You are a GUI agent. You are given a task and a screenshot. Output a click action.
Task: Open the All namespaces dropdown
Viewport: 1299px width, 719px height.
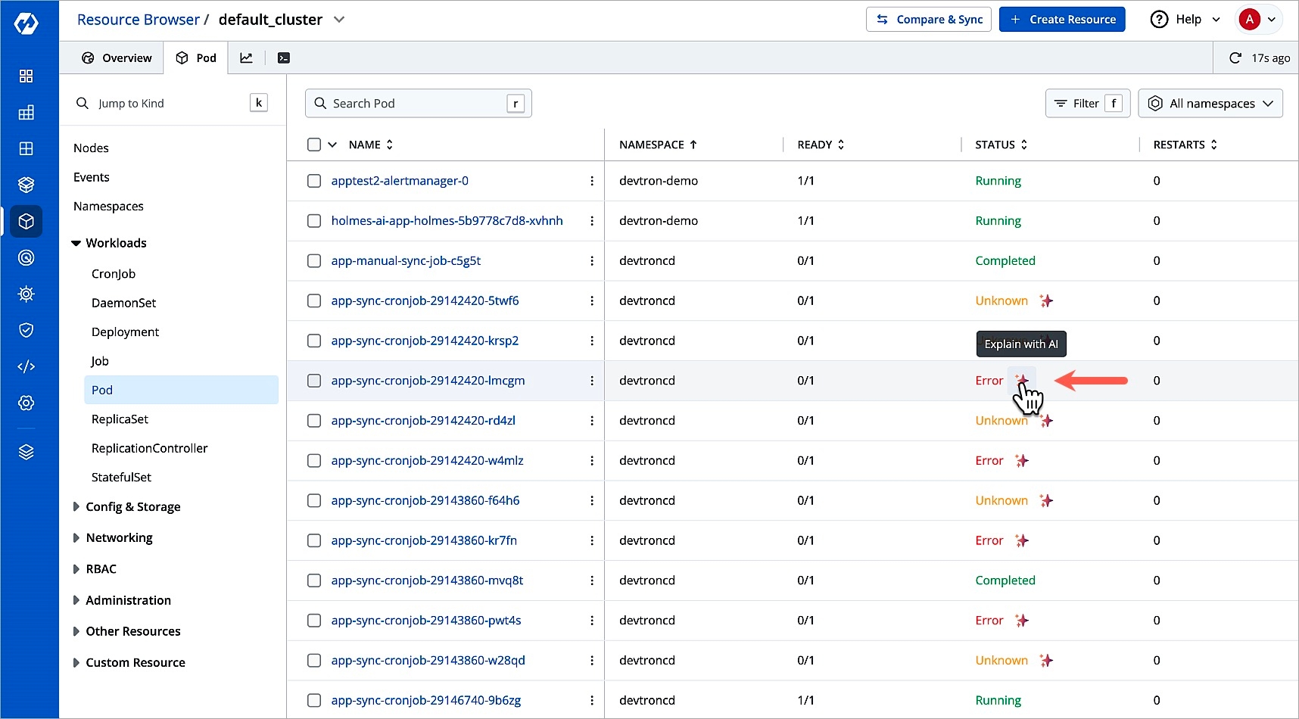click(1210, 104)
